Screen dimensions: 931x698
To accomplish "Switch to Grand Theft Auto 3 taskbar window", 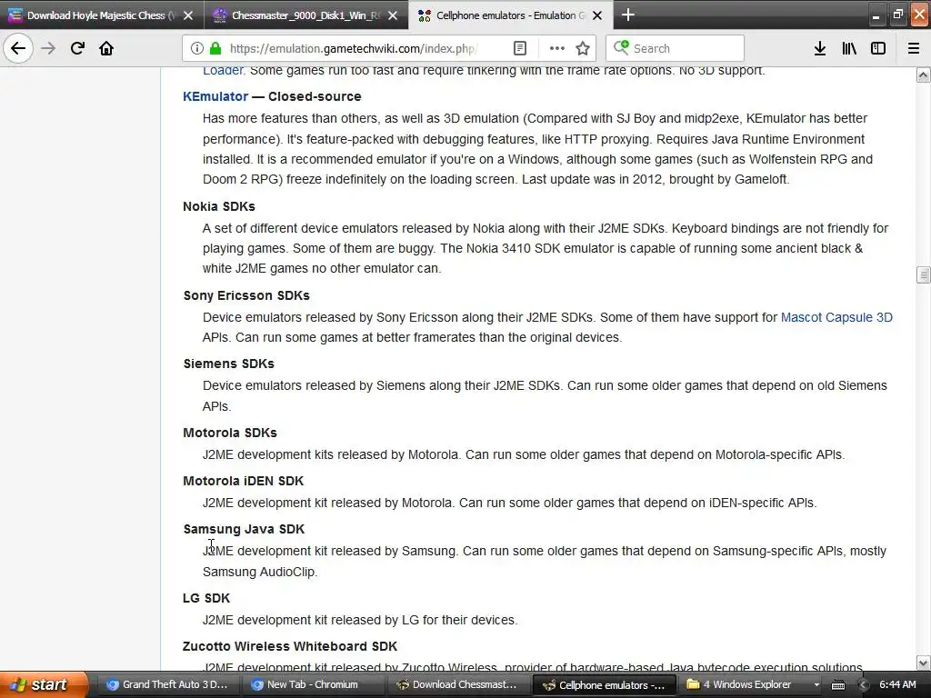I will pyautogui.click(x=166, y=684).
